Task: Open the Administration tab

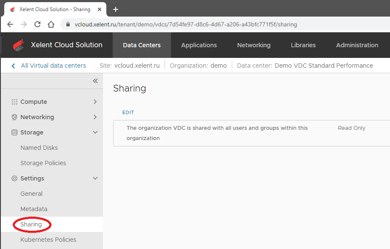Action: point(357,45)
